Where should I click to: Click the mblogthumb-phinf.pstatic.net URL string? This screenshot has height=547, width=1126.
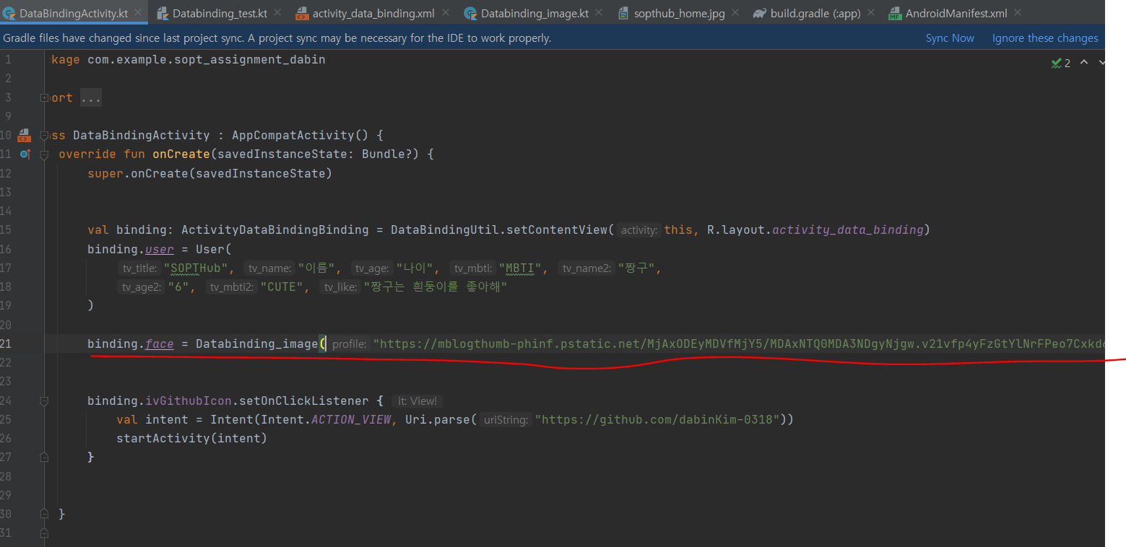[x=739, y=343]
